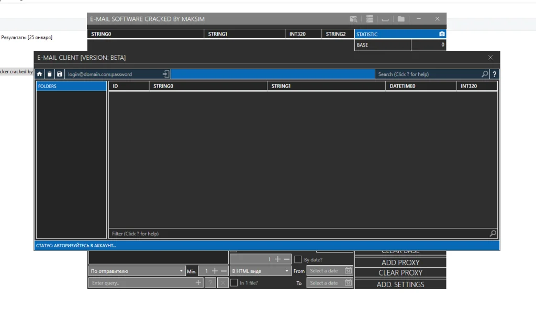The width and height of the screenshot is (536, 318).
Task: Click the floppy disk save icon
Action: pos(59,74)
